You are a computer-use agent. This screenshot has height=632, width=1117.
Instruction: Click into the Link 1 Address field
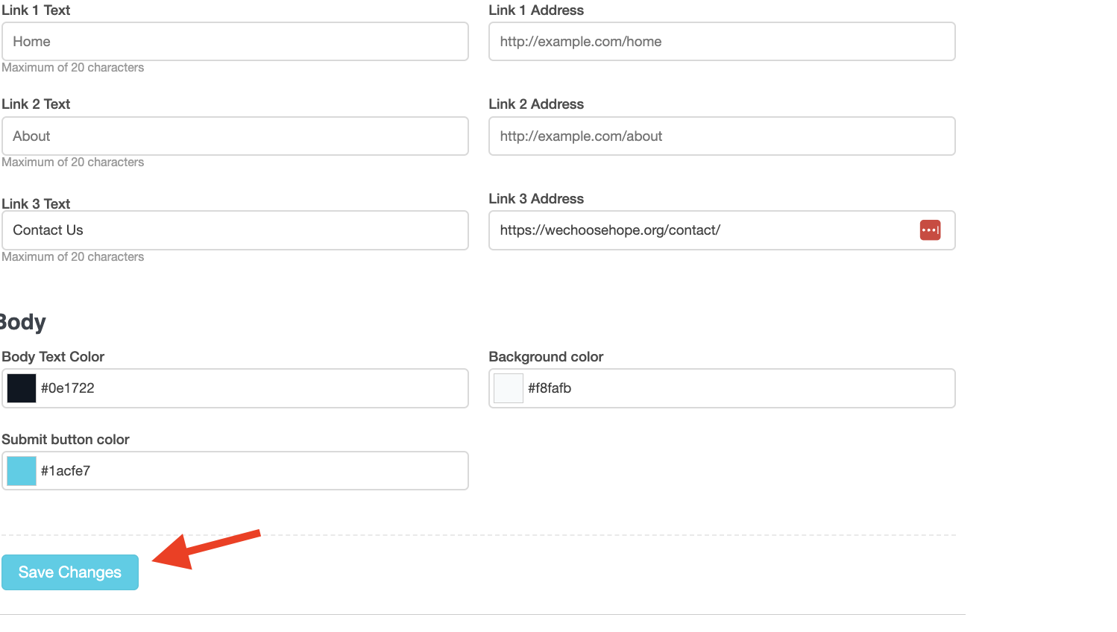point(721,41)
